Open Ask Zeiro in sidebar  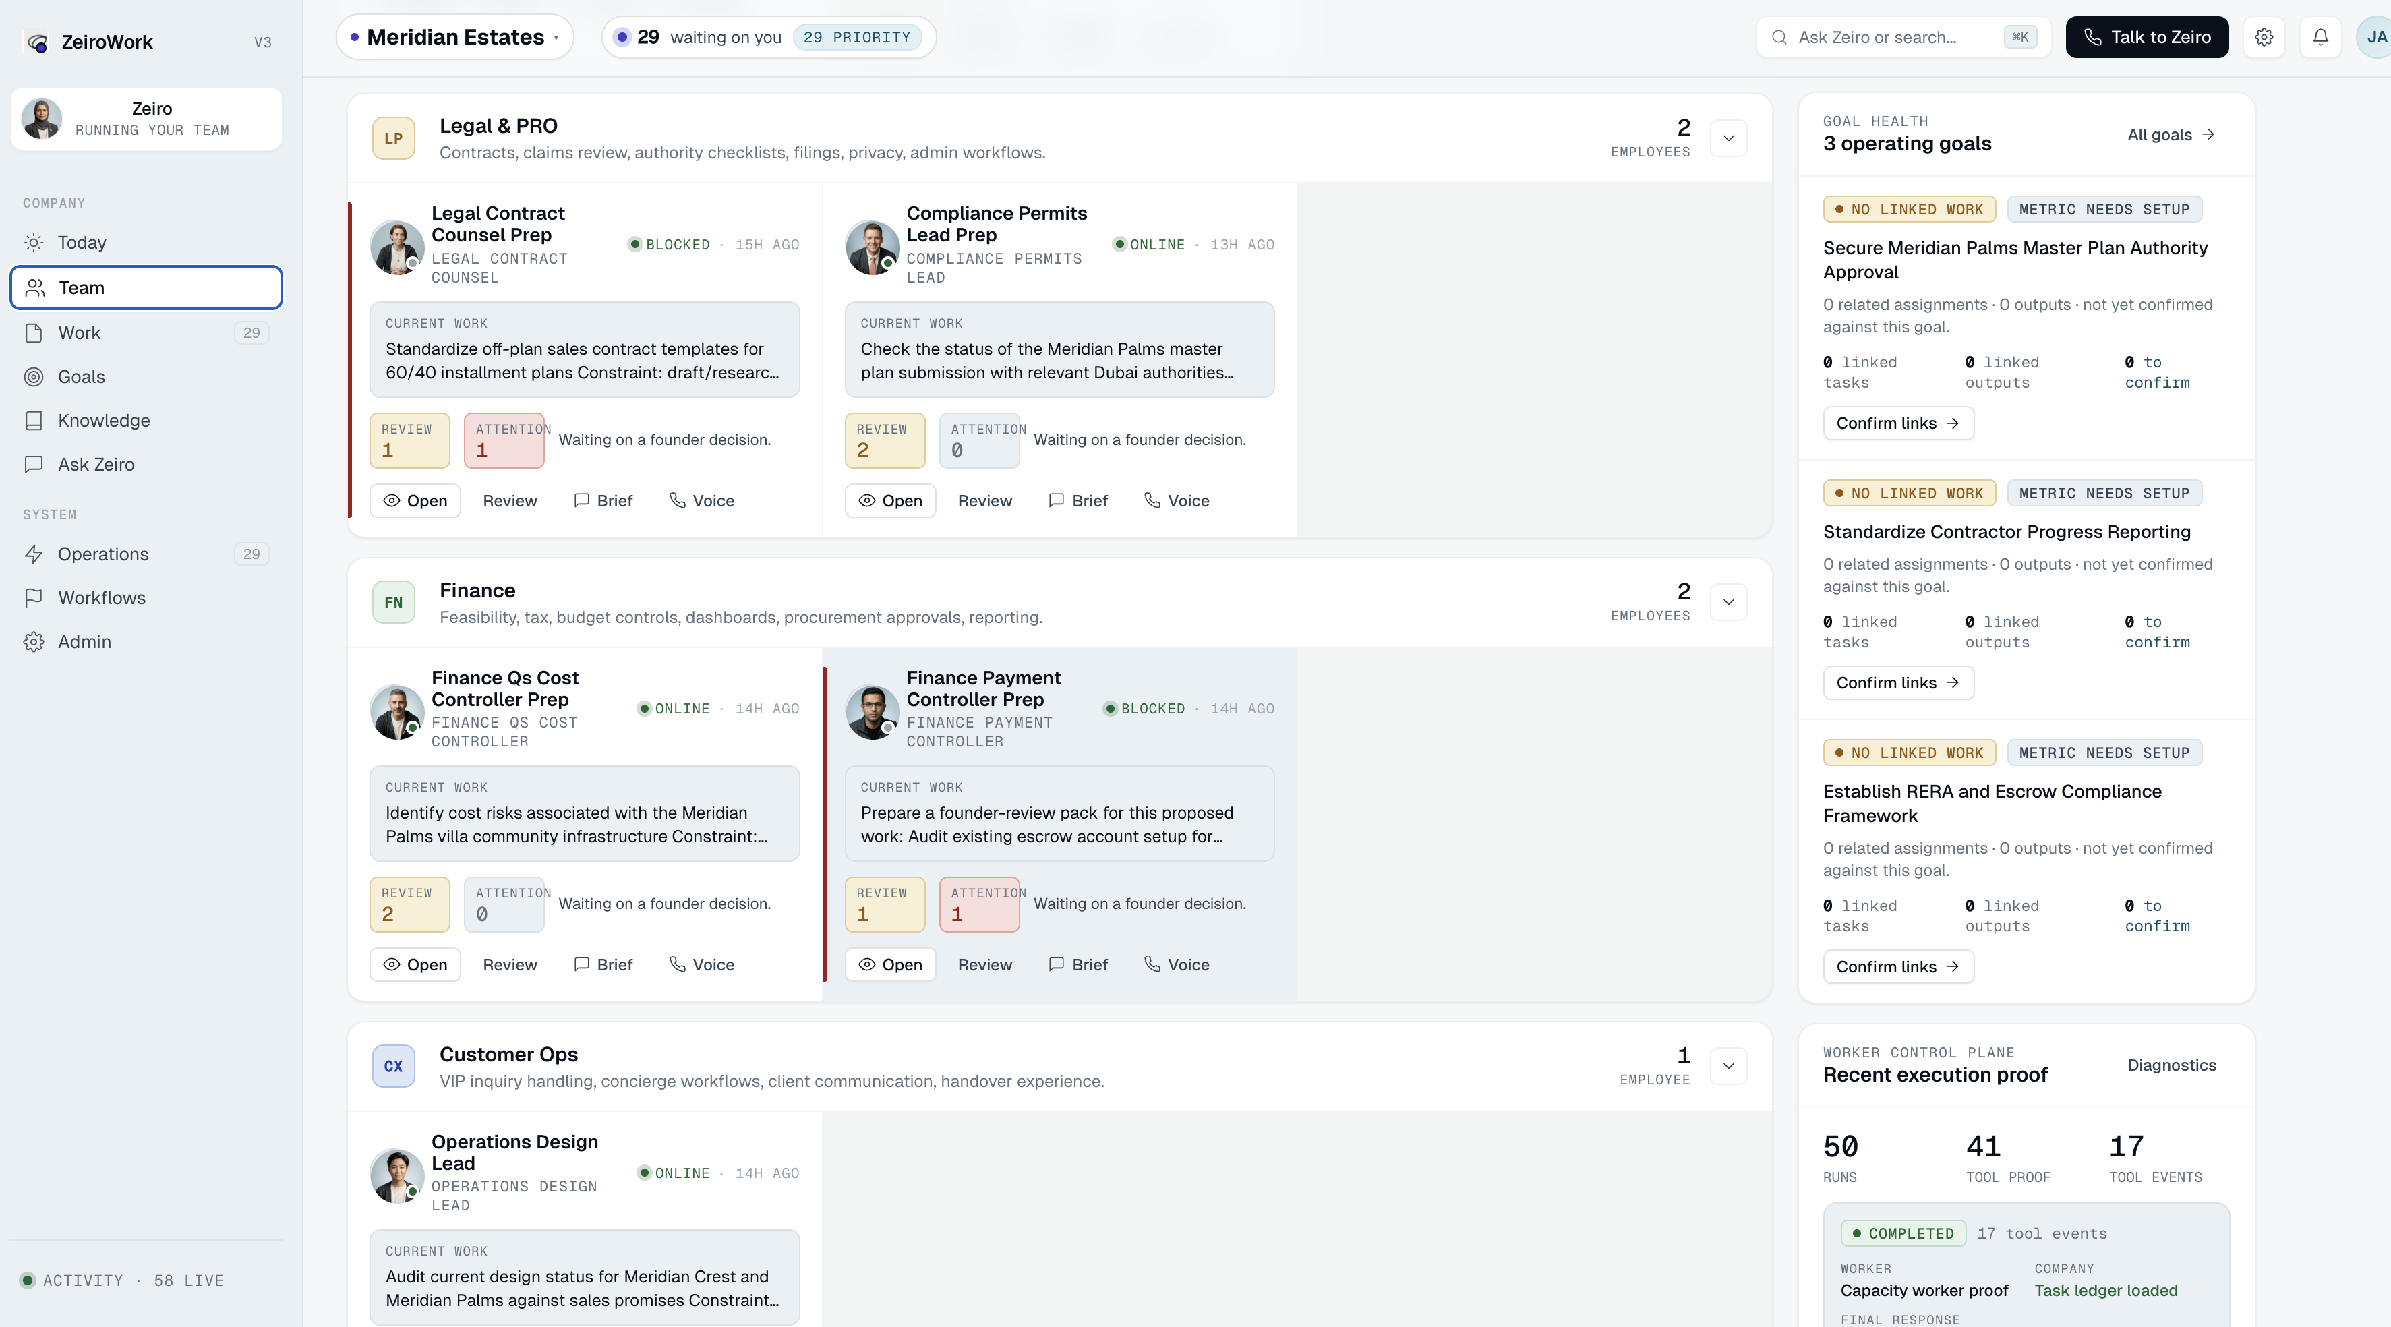(146, 464)
